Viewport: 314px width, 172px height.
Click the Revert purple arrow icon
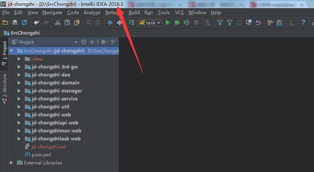(258, 22)
